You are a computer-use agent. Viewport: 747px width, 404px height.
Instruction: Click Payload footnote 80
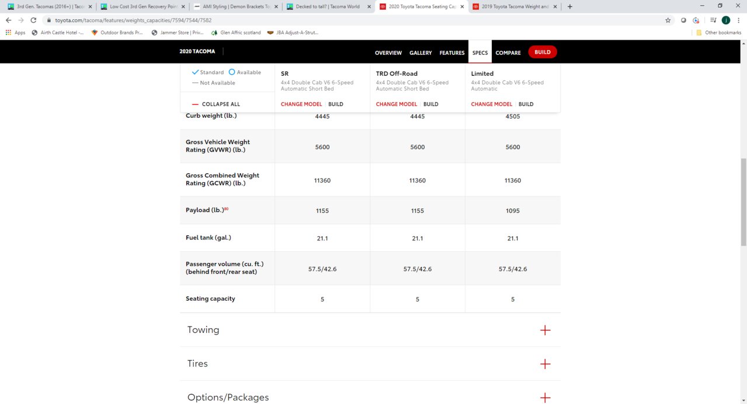[226, 209]
